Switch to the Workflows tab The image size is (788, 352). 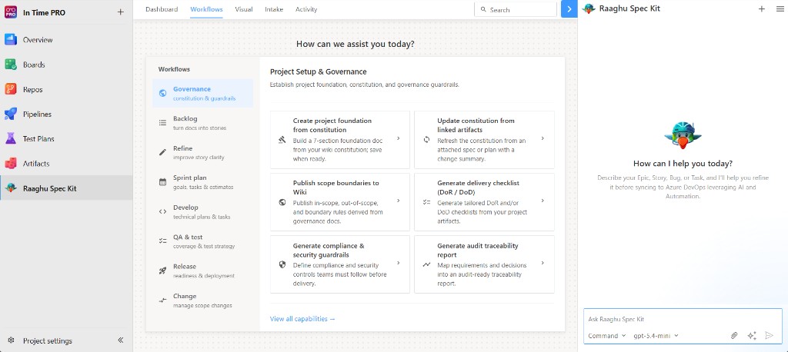coord(206,9)
